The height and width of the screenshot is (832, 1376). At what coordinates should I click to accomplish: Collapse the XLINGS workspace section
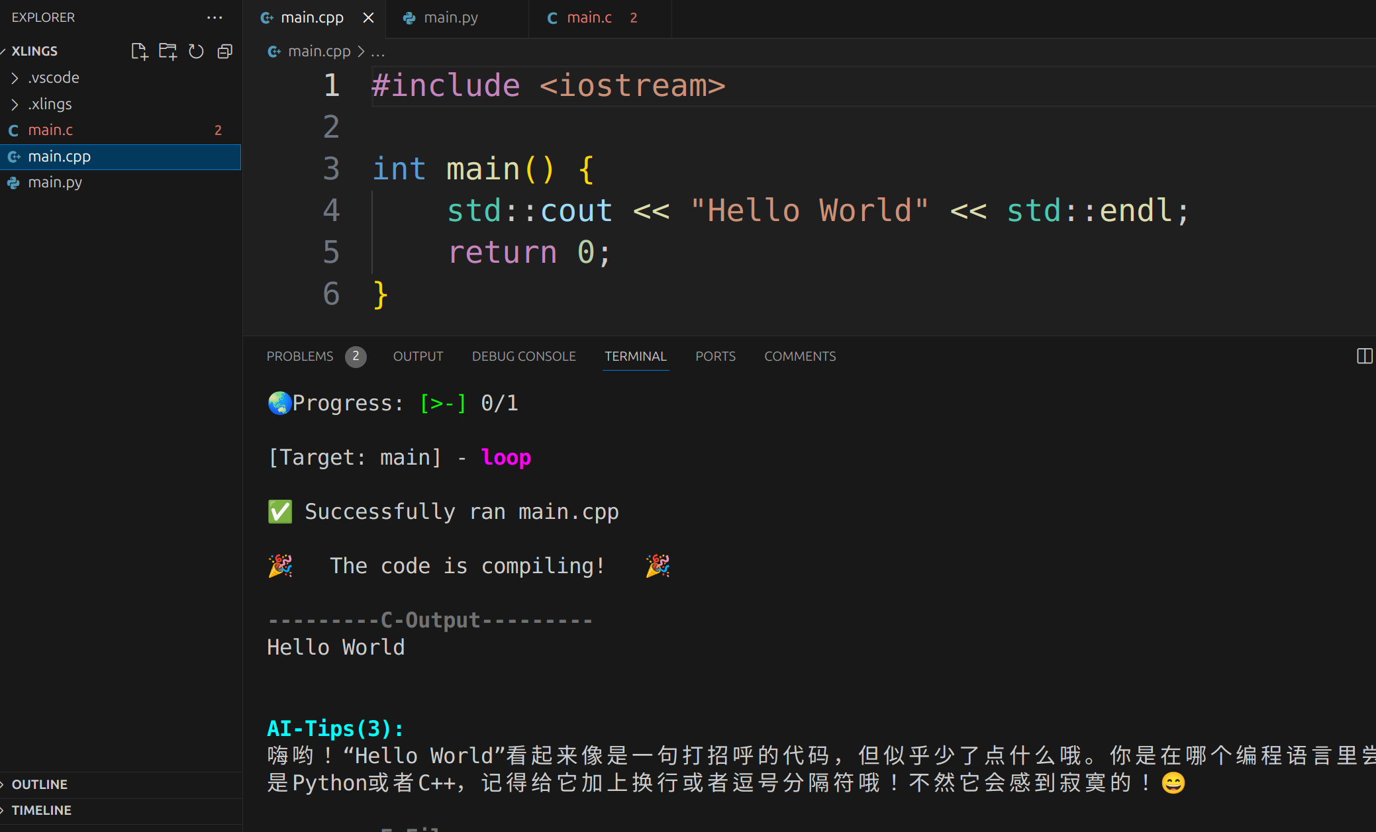[34, 51]
